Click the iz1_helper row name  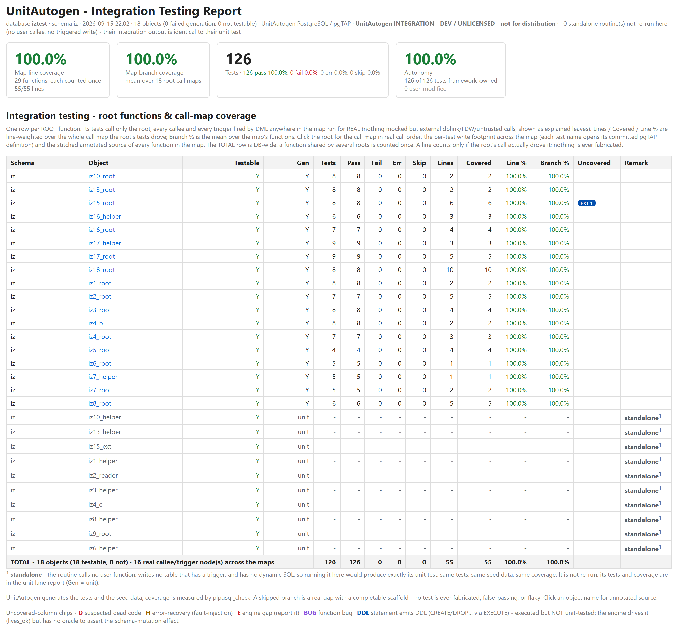tap(103, 461)
